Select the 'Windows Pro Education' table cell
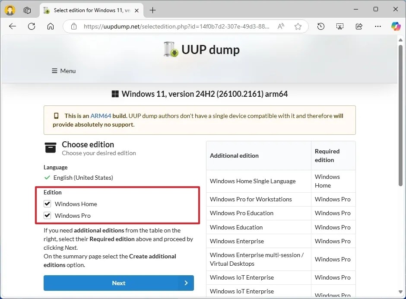The height and width of the screenshot is (299, 406). 259,213
